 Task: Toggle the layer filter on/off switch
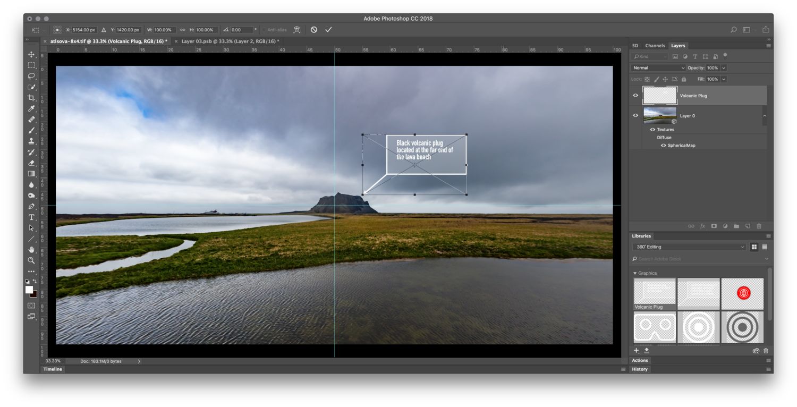click(x=725, y=55)
